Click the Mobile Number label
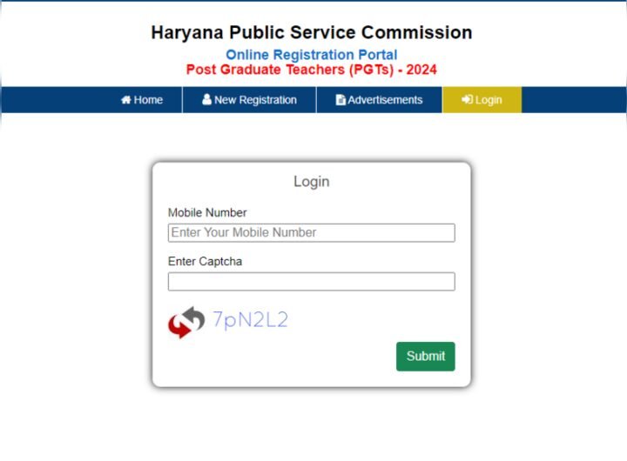Screen dimensions: 627x461 pyautogui.click(x=207, y=212)
